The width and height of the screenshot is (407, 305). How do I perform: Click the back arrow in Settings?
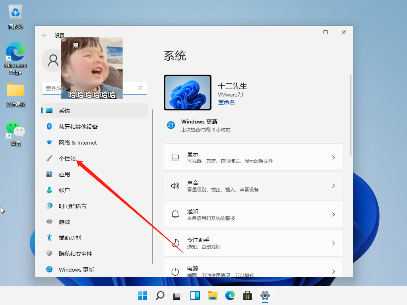[45, 35]
